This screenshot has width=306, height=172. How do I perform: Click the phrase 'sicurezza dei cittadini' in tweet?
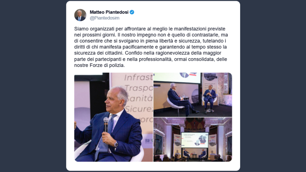point(99,53)
